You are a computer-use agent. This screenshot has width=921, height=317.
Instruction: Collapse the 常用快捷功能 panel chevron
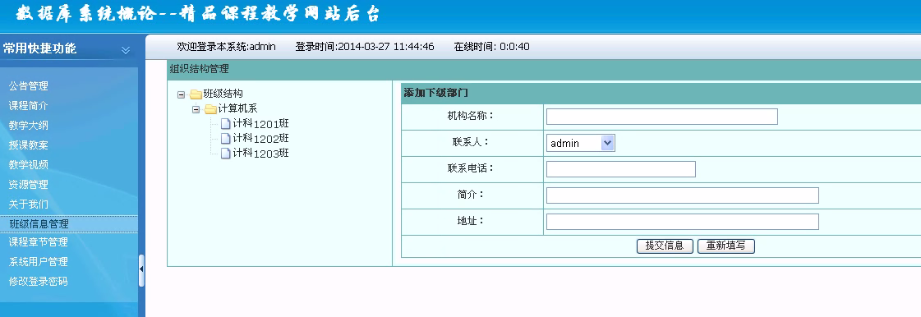click(125, 50)
